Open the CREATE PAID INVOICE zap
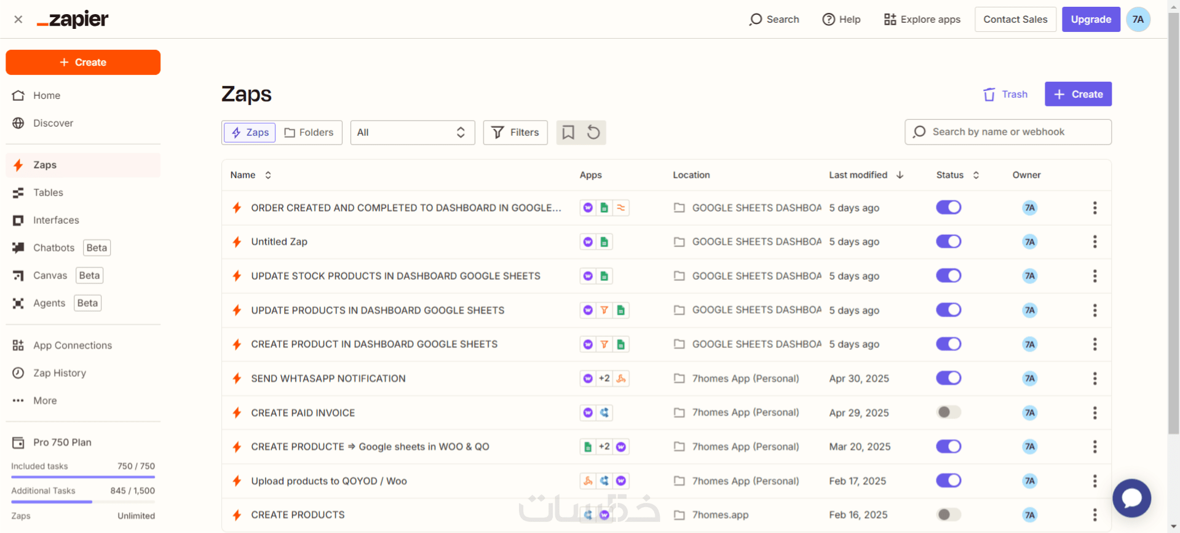The image size is (1180, 533). [303, 413]
